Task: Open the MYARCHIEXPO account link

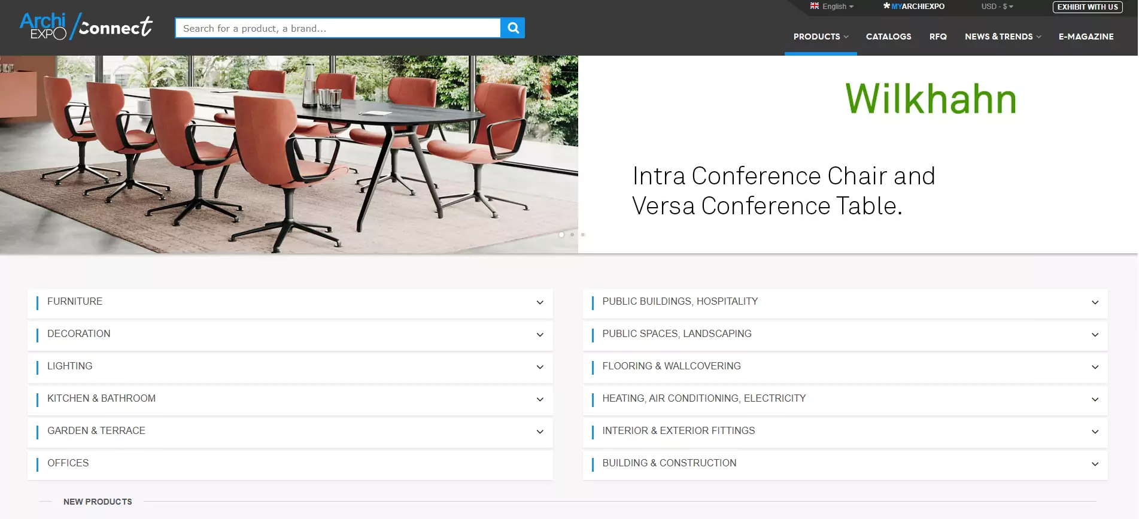Action: (x=918, y=7)
